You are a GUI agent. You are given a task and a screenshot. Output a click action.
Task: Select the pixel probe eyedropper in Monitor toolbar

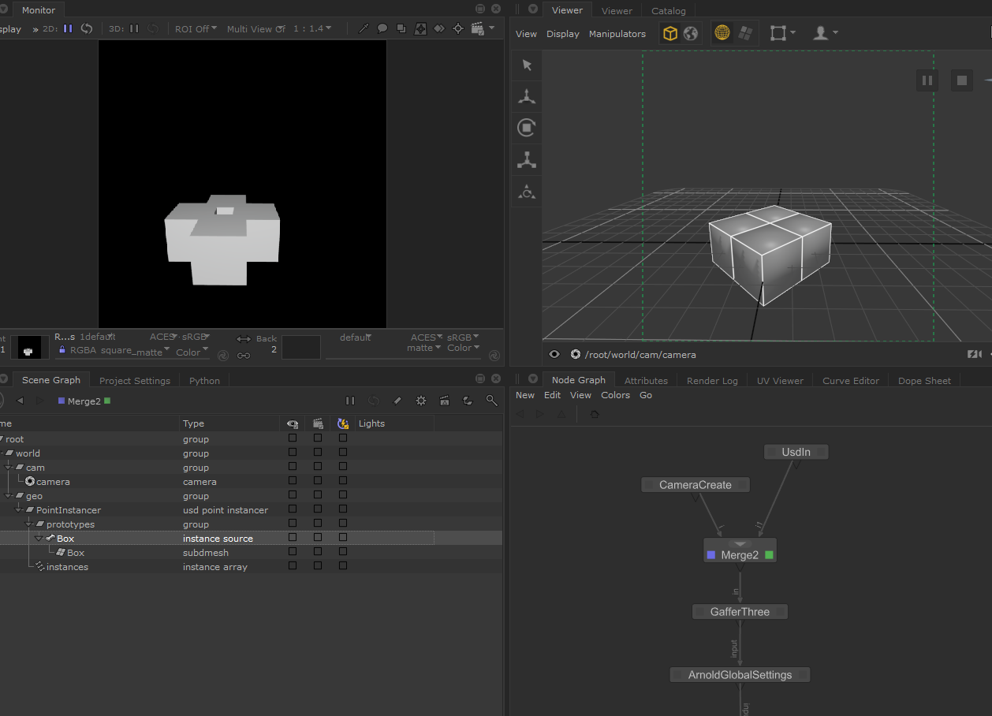pos(364,28)
